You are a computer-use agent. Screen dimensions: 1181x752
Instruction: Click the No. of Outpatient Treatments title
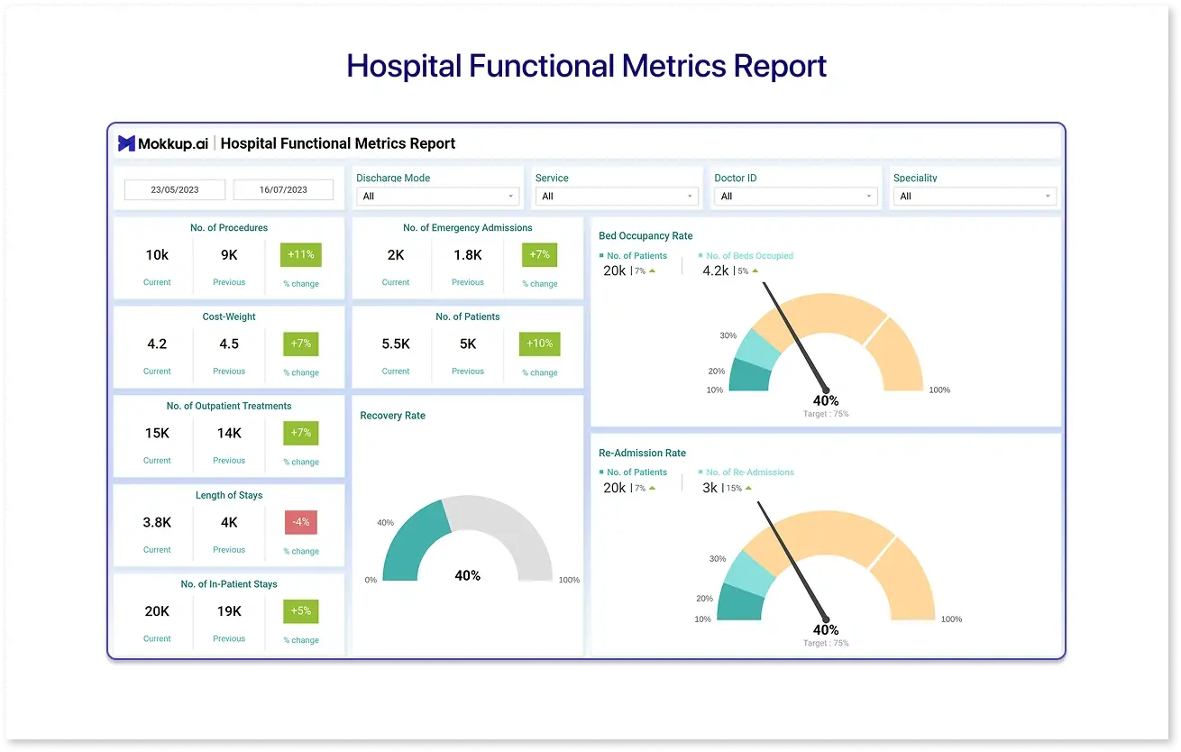pos(229,407)
